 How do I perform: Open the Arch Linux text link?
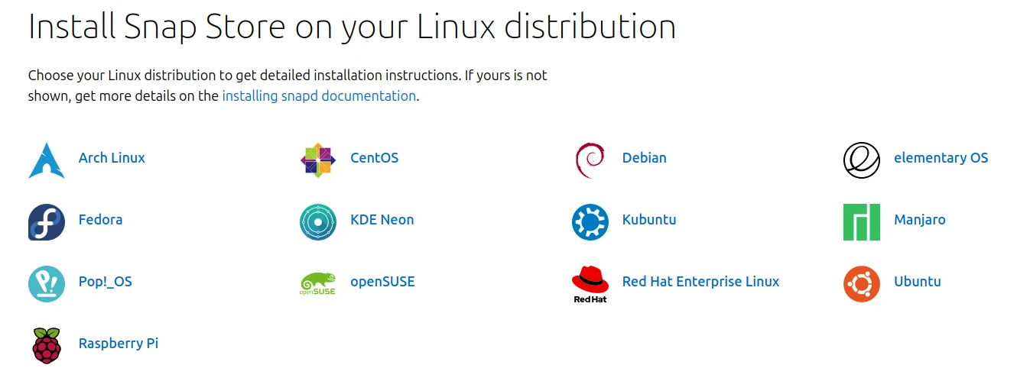pos(112,158)
